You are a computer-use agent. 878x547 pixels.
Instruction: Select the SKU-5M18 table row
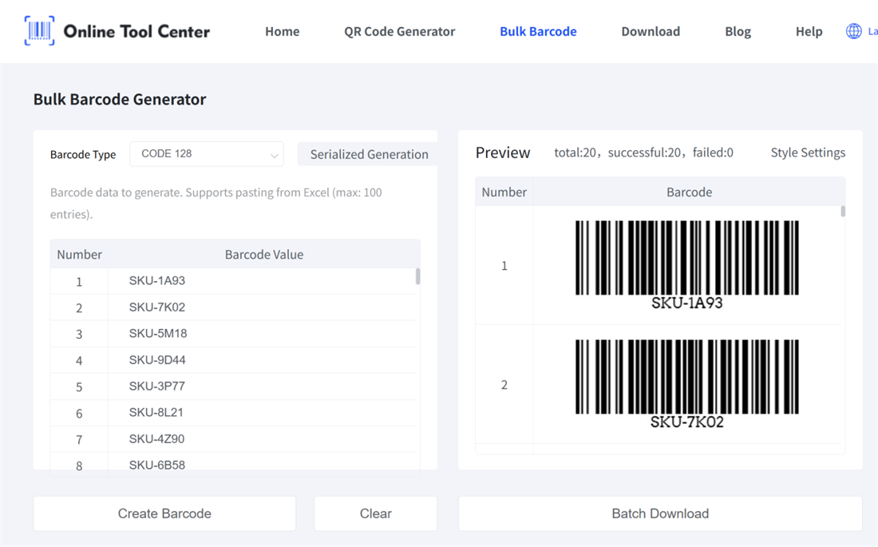click(x=235, y=333)
